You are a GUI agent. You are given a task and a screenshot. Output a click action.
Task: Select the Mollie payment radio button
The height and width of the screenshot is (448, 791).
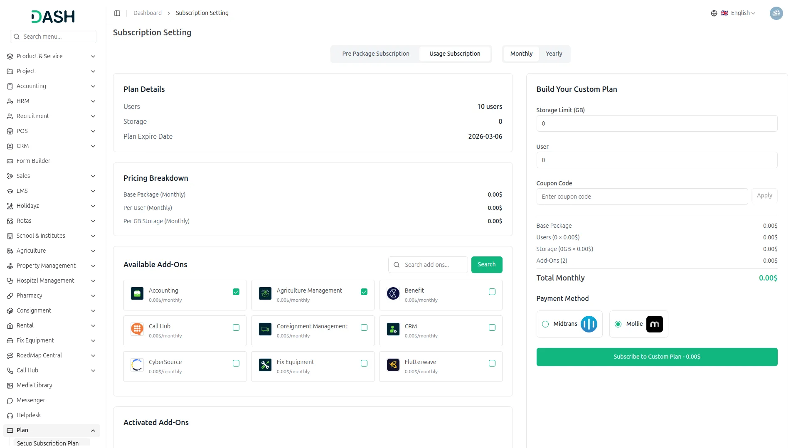(x=618, y=324)
